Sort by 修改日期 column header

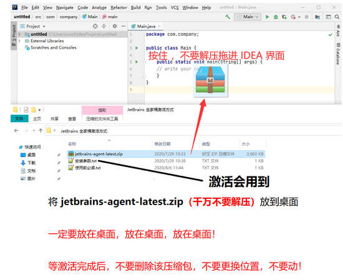tap(162, 144)
